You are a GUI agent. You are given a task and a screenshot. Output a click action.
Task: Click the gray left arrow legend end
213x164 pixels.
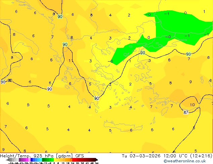coord(8,160)
